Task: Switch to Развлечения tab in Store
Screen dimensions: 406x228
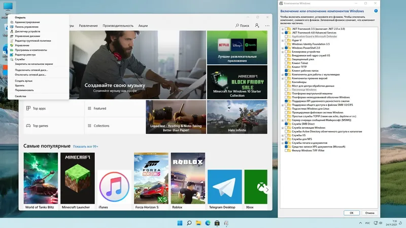Action: point(88,26)
